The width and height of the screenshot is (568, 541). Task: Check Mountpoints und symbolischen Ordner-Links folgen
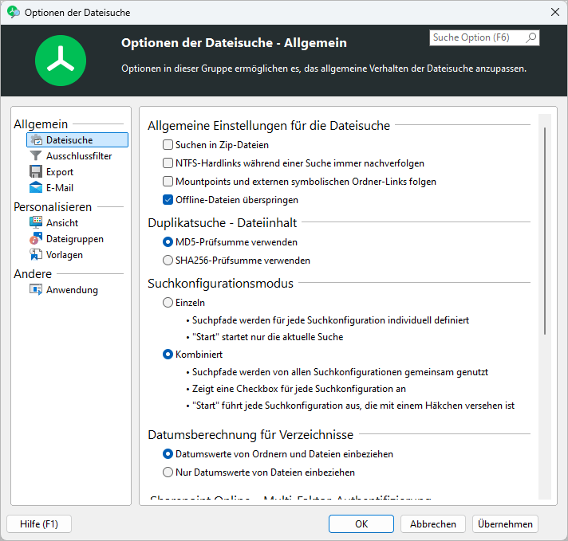pos(168,182)
